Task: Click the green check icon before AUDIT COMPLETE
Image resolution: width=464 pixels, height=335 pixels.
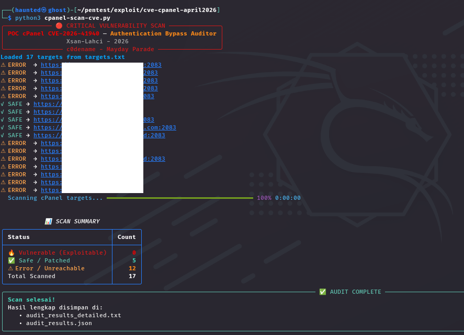Action: [323, 292]
